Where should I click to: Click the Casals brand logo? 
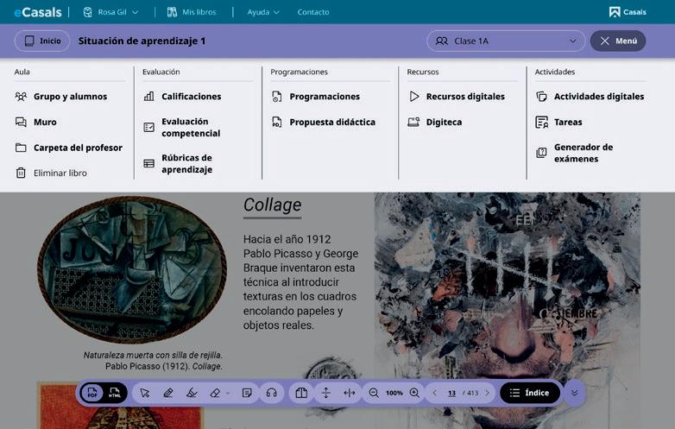coord(628,12)
